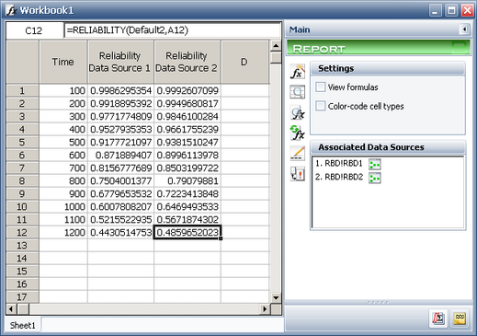Click the recalculate formulas icon
Screen dimensions: 477x336
(x=298, y=133)
